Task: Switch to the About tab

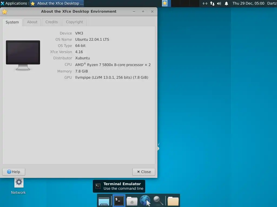Action: [x=32, y=22]
